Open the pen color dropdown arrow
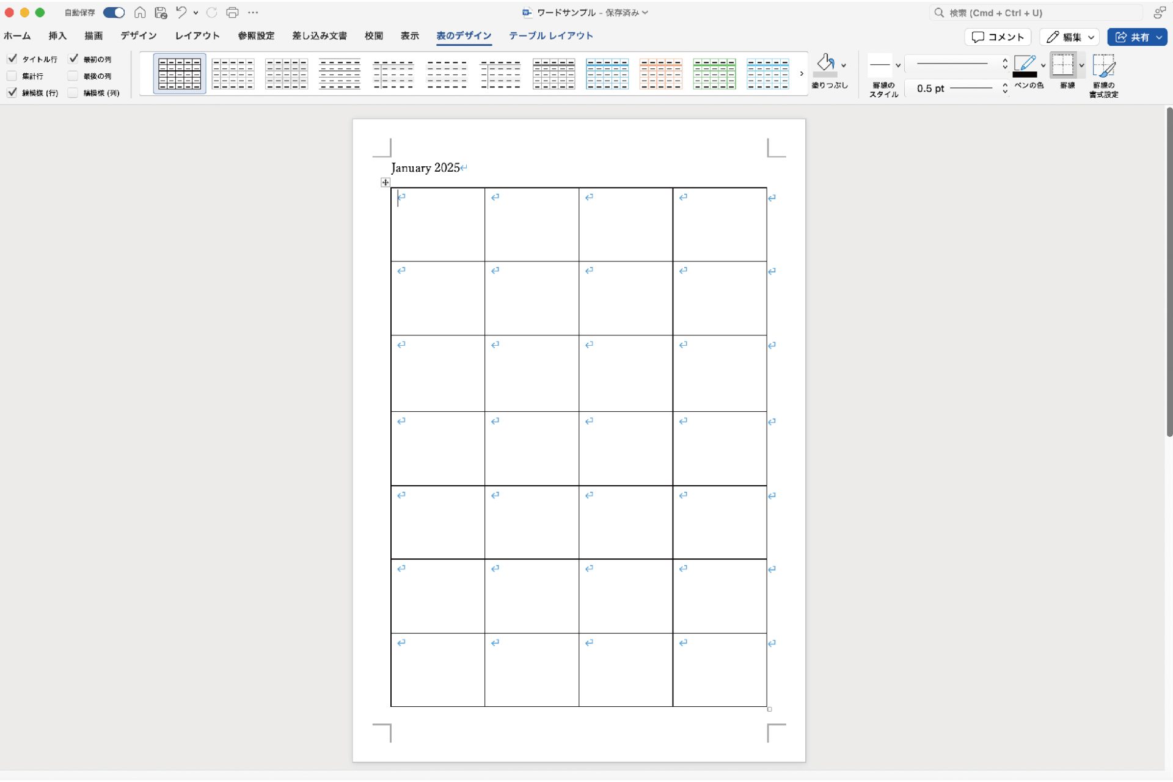 1043,65
